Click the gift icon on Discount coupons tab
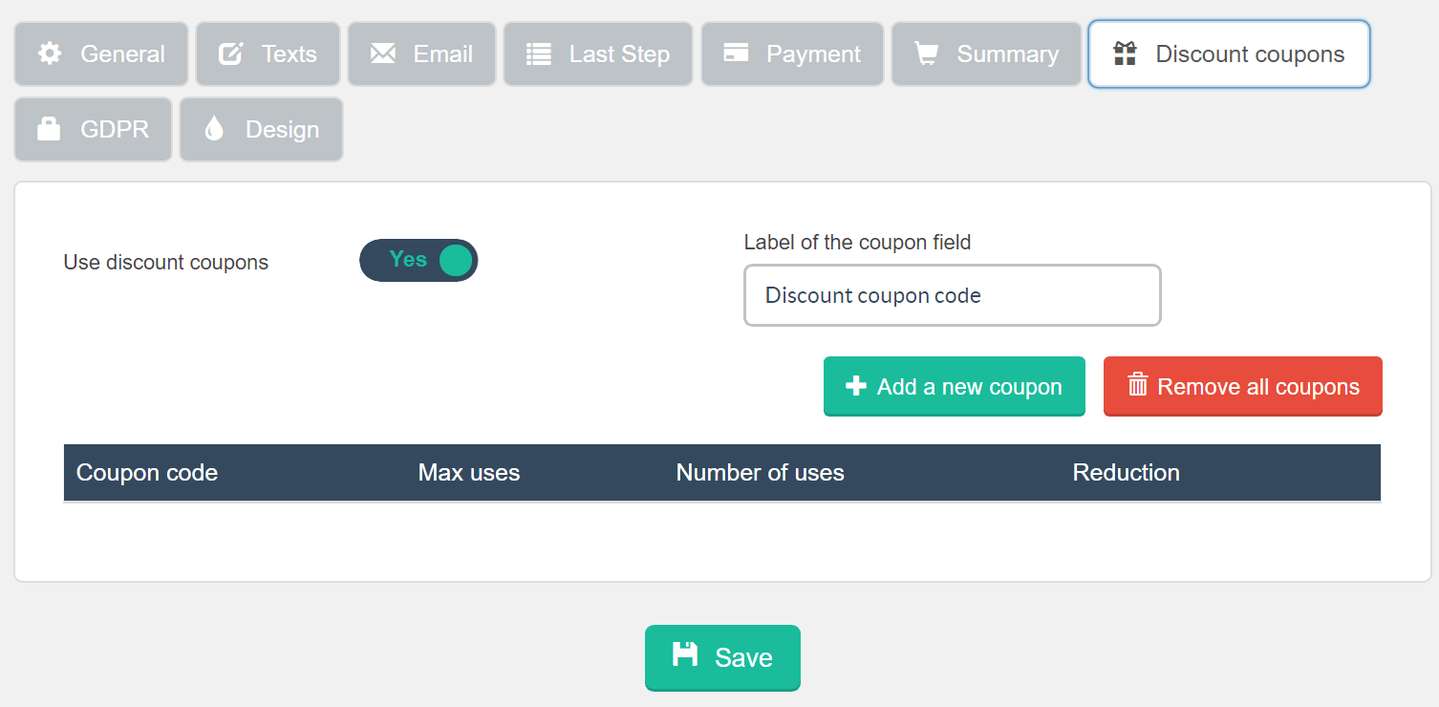Image resolution: width=1439 pixels, height=707 pixels. click(1125, 54)
